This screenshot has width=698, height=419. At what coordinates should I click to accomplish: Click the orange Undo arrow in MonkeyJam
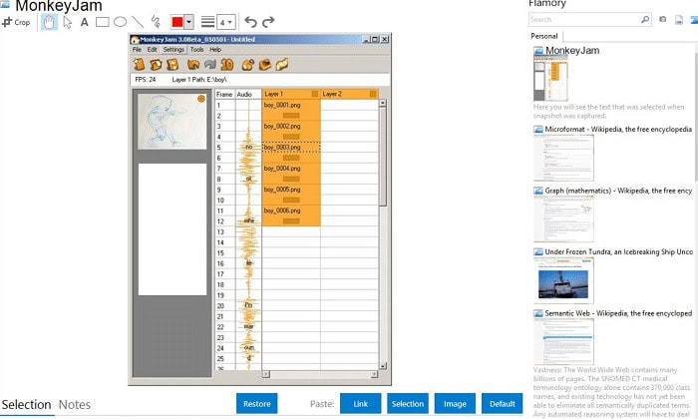click(193, 65)
